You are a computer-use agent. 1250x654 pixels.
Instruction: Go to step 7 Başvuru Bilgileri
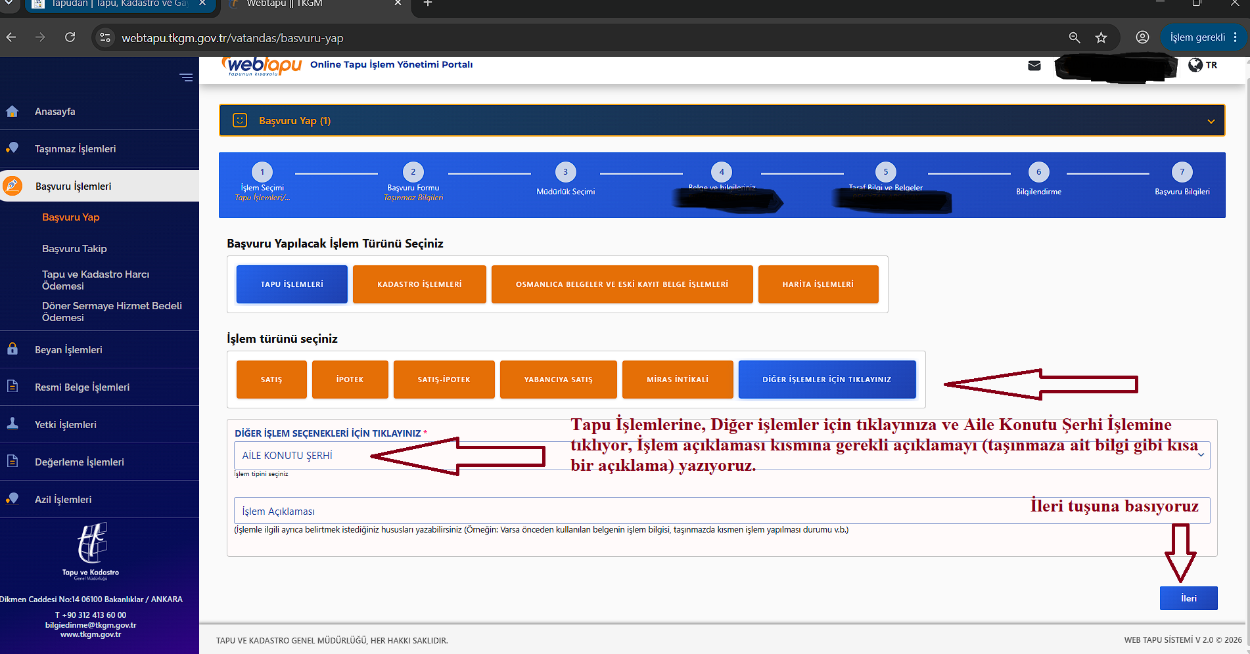[x=1182, y=172]
